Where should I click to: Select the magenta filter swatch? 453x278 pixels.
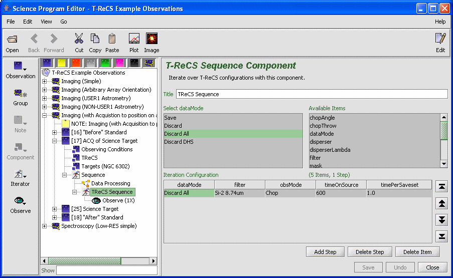[x=119, y=63]
